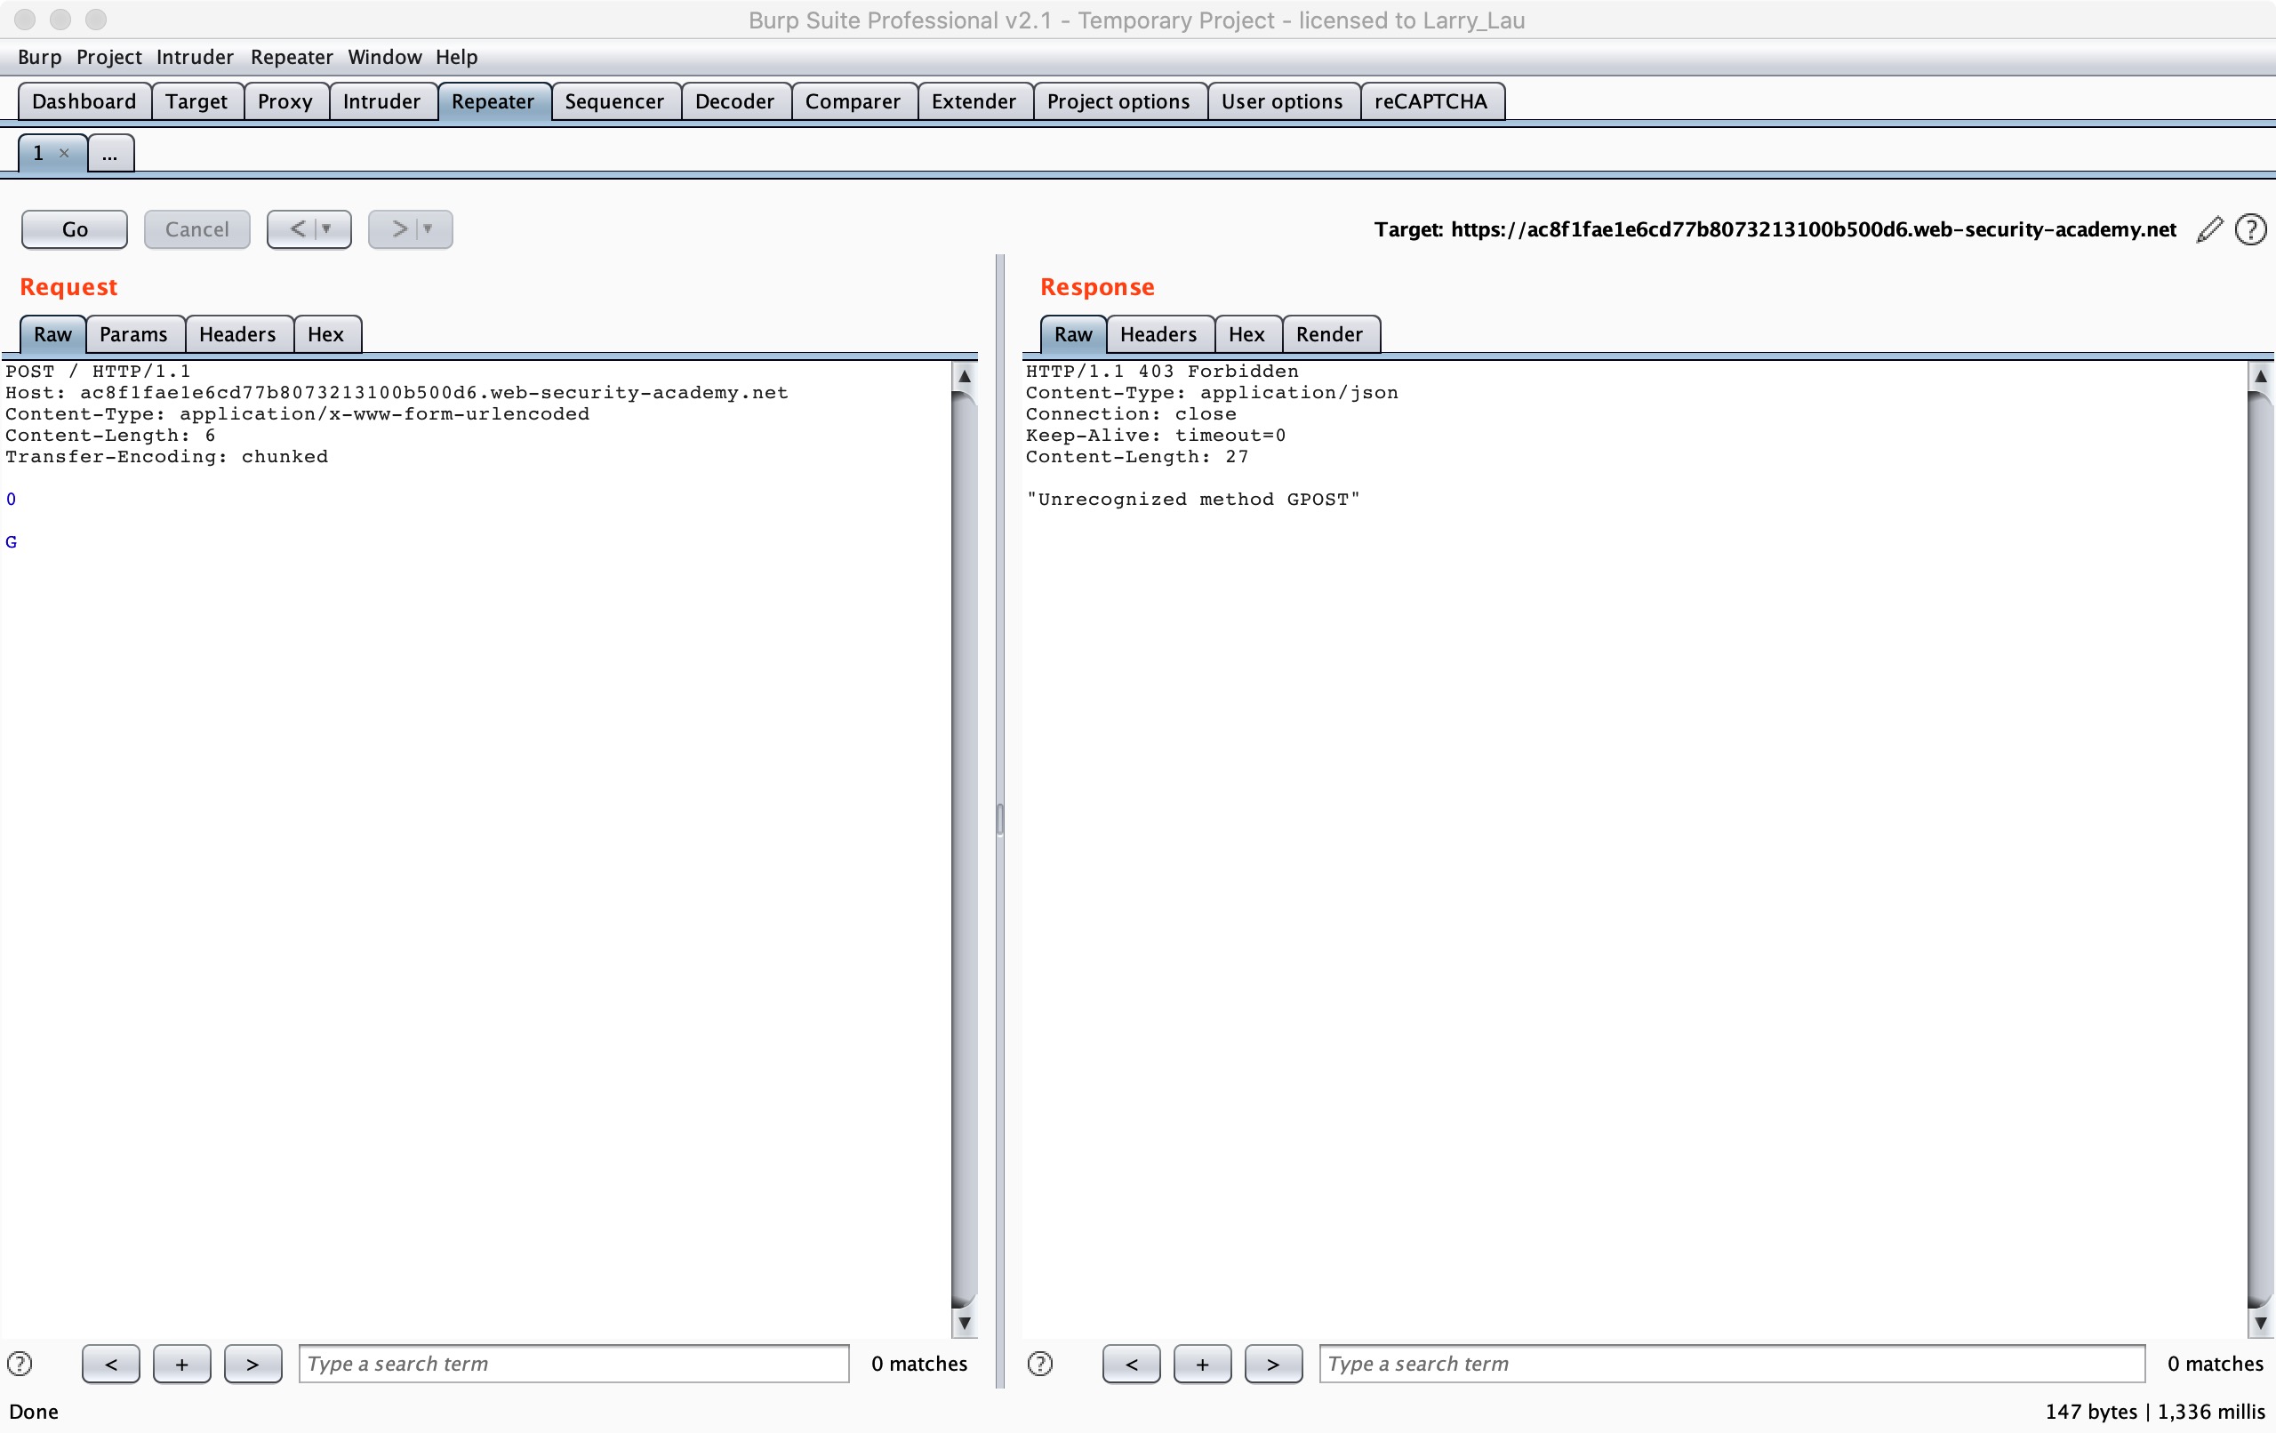Open response search options plus button
This screenshot has width=2276, height=1433.
(1202, 1363)
